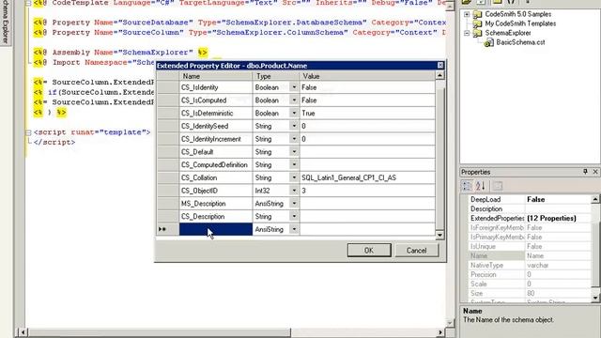Close the Properties panel
This screenshot has width=601, height=338.
click(595, 172)
